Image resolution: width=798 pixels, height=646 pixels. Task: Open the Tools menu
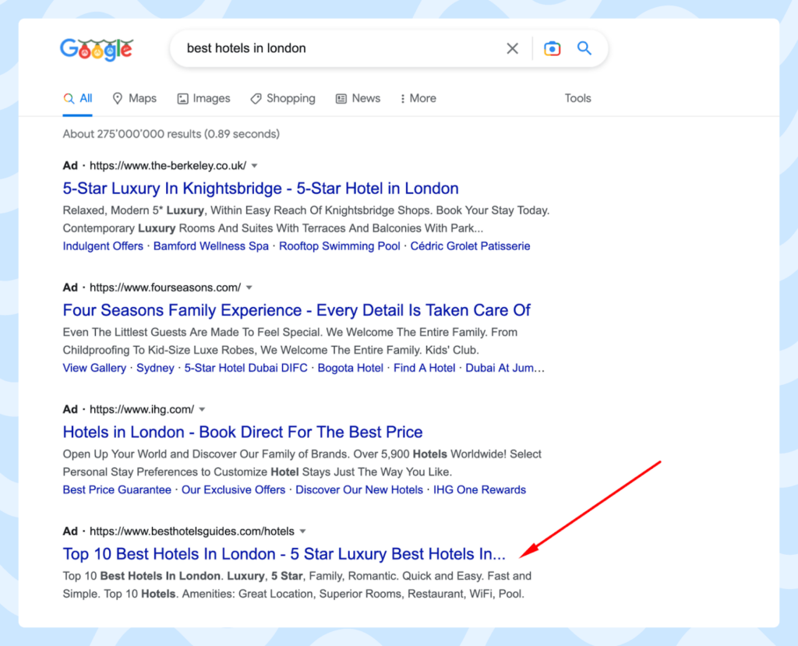577,98
